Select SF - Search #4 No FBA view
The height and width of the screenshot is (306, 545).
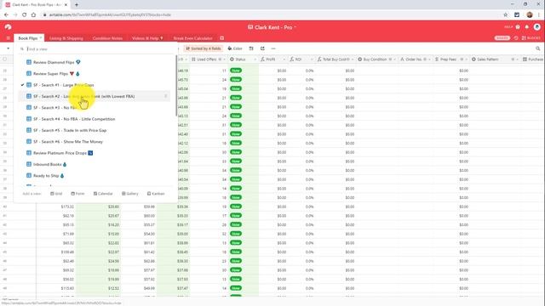coord(95,119)
